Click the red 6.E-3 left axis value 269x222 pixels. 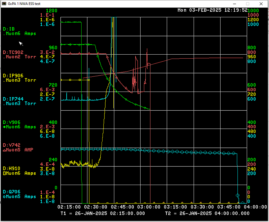pyautogui.click(x=47, y=90)
